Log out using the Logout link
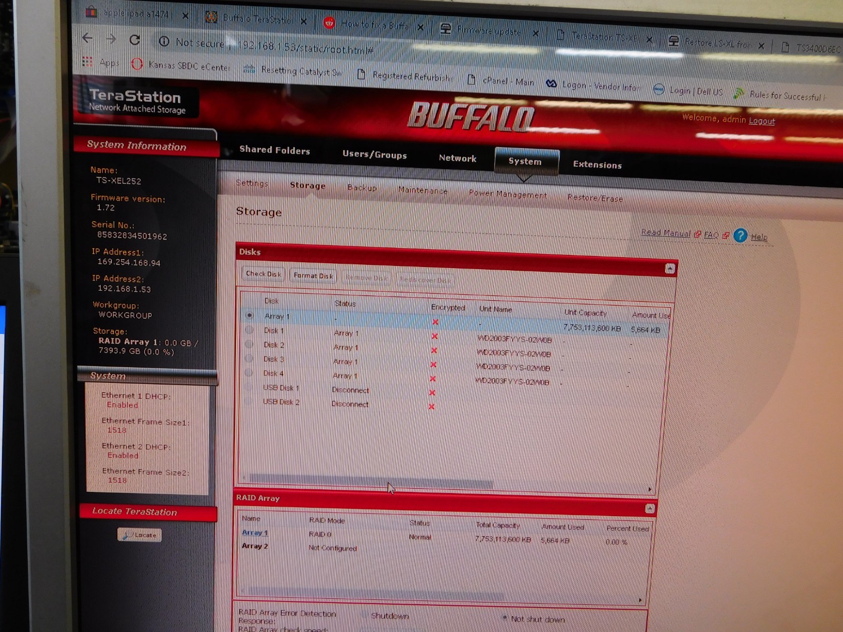Viewport: 843px width, 632px height. pos(762,121)
